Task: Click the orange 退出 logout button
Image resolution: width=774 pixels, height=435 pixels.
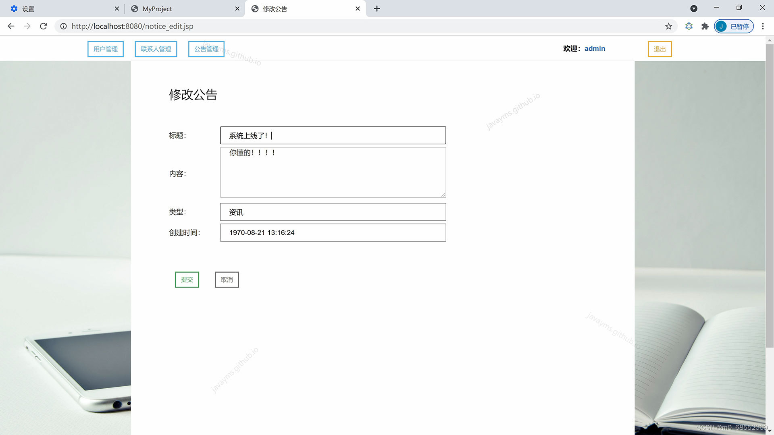Action: (x=660, y=49)
